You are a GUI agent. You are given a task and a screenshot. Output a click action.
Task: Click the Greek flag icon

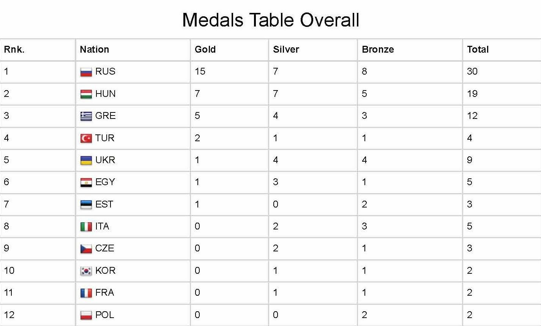[x=86, y=116]
